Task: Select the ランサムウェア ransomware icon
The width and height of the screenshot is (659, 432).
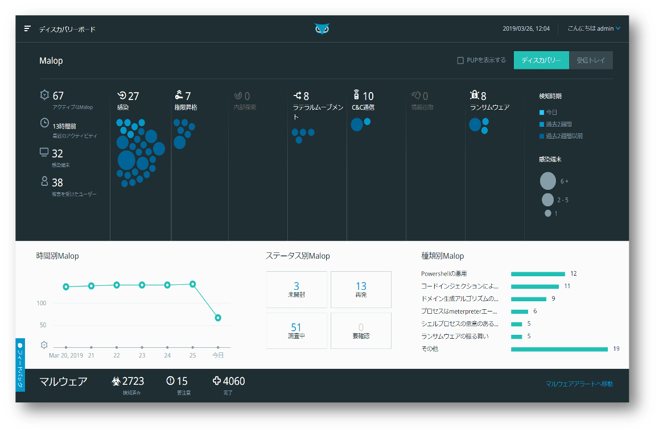Action: click(475, 95)
